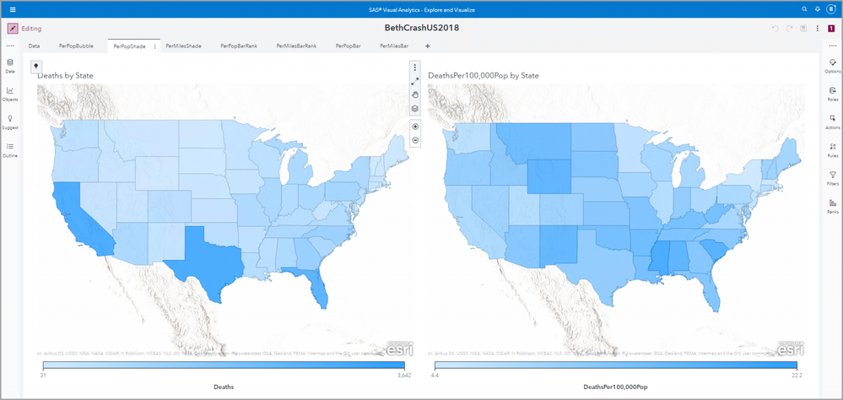Open the Actions pane
This screenshot has height=400, width=843.
(x=833, y=122)
